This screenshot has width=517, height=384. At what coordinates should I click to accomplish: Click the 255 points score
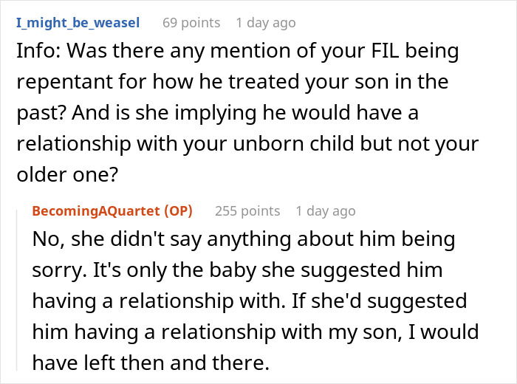click(247, 211)
